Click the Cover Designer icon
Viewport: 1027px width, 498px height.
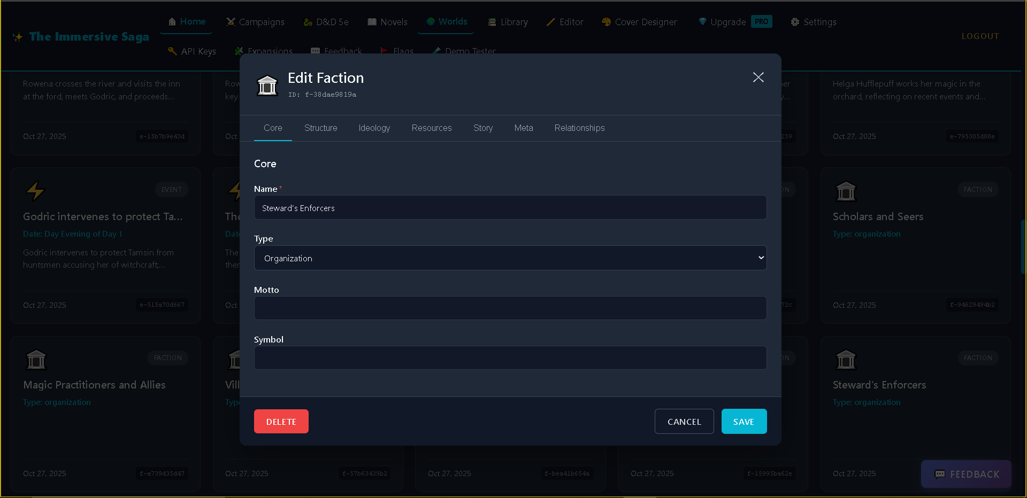[x=606, y=21]
